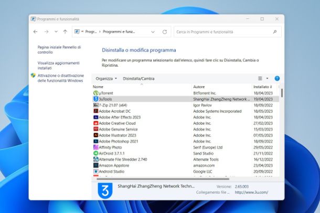Image resolution: width=320 pixels, height=213 pixels.
Task: Click the 7-Zip 21.07 icon
Action: tap(95, 105)
